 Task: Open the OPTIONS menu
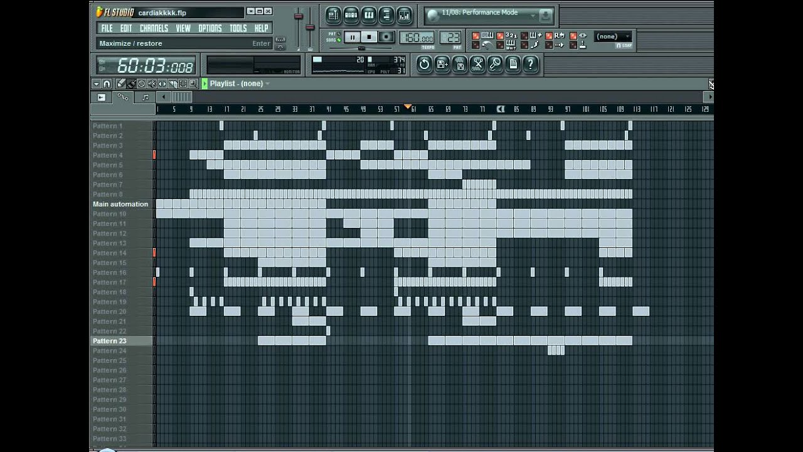(x=210, y=28)
